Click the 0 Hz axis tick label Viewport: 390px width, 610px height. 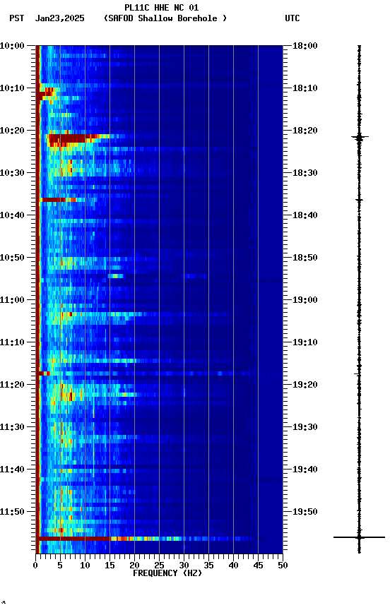pyautogui.click(x=36, y=566)
